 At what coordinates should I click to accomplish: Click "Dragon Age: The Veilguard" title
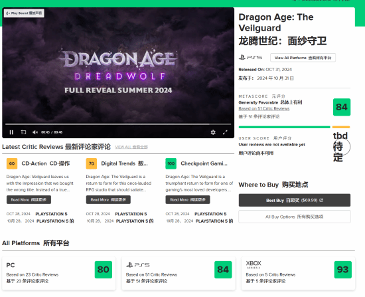point(276,23)
